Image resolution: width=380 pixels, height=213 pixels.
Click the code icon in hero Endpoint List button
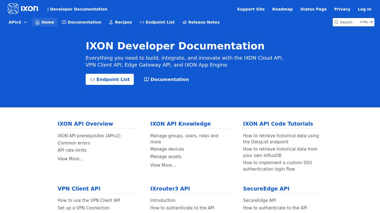pos(92,79)
